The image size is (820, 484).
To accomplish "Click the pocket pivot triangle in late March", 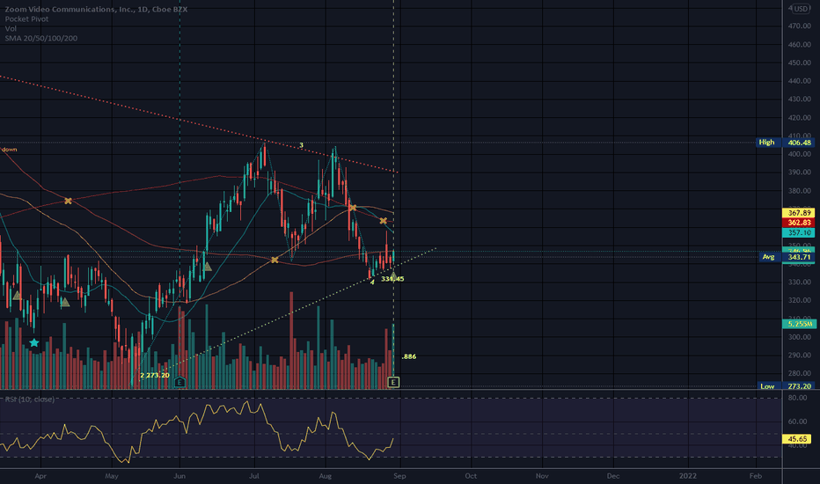I will coord(17,296).
